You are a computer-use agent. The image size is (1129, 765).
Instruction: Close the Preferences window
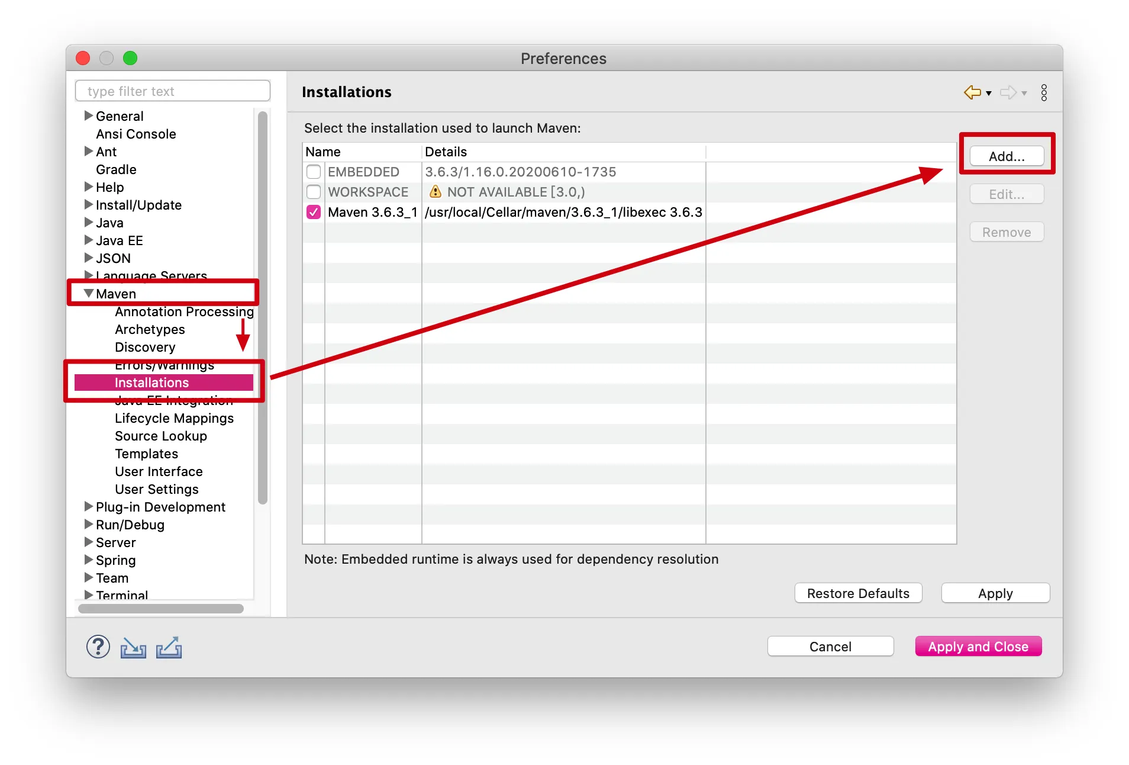(x=83, y=58)
